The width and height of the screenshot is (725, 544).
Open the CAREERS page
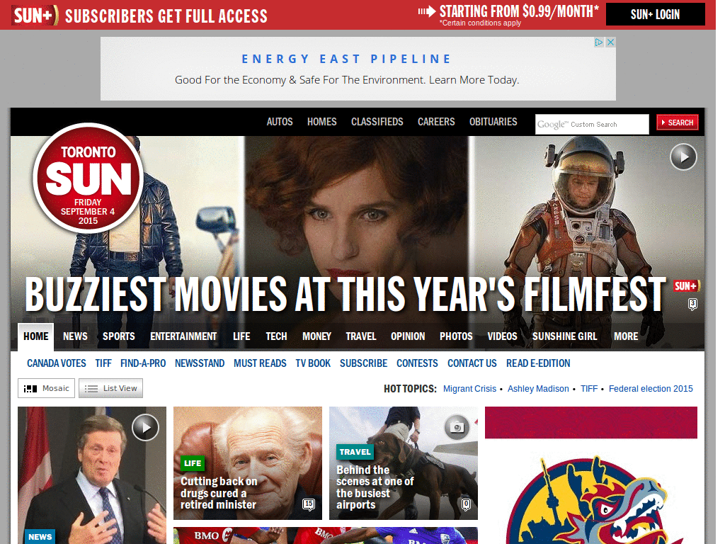(436, 122)
